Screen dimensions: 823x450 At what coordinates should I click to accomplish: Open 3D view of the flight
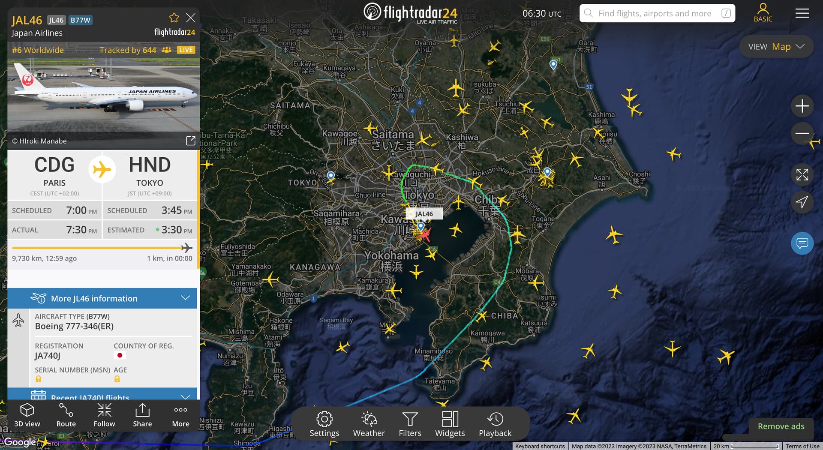tap(27, 415)
